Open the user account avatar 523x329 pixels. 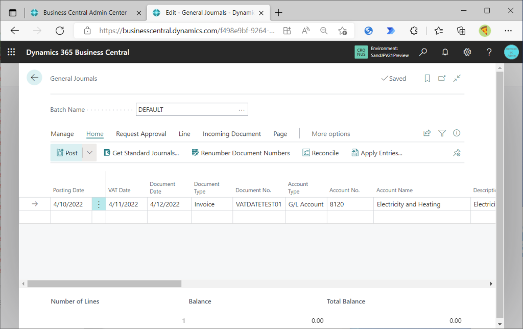[x=511, y=52]
